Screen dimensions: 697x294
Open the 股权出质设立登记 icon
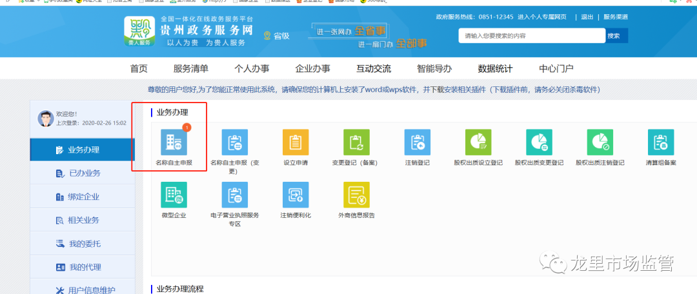point(478,142)
